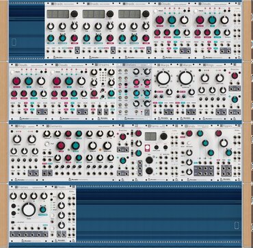
Task: Click the large white knob on Ripples module
Action: [x=224, y=142]
